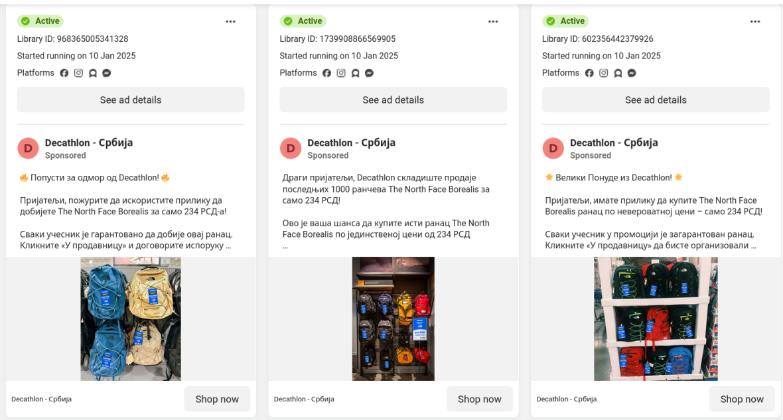Click the Sponsored label on 'Попусти за одмор' ad
The height and width of the screenshot is (420, 783).
tap(66, 155)
